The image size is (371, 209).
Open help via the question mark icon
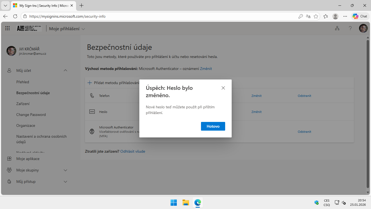tap(350, 28)
